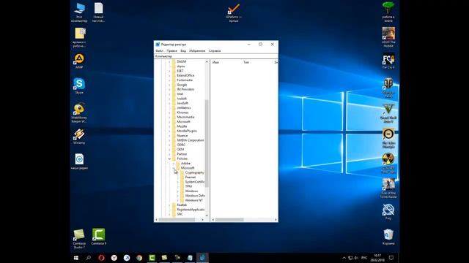This screenshot has height=263, width=469.
Task: Select the Windows Defender key
Action: 195,196
